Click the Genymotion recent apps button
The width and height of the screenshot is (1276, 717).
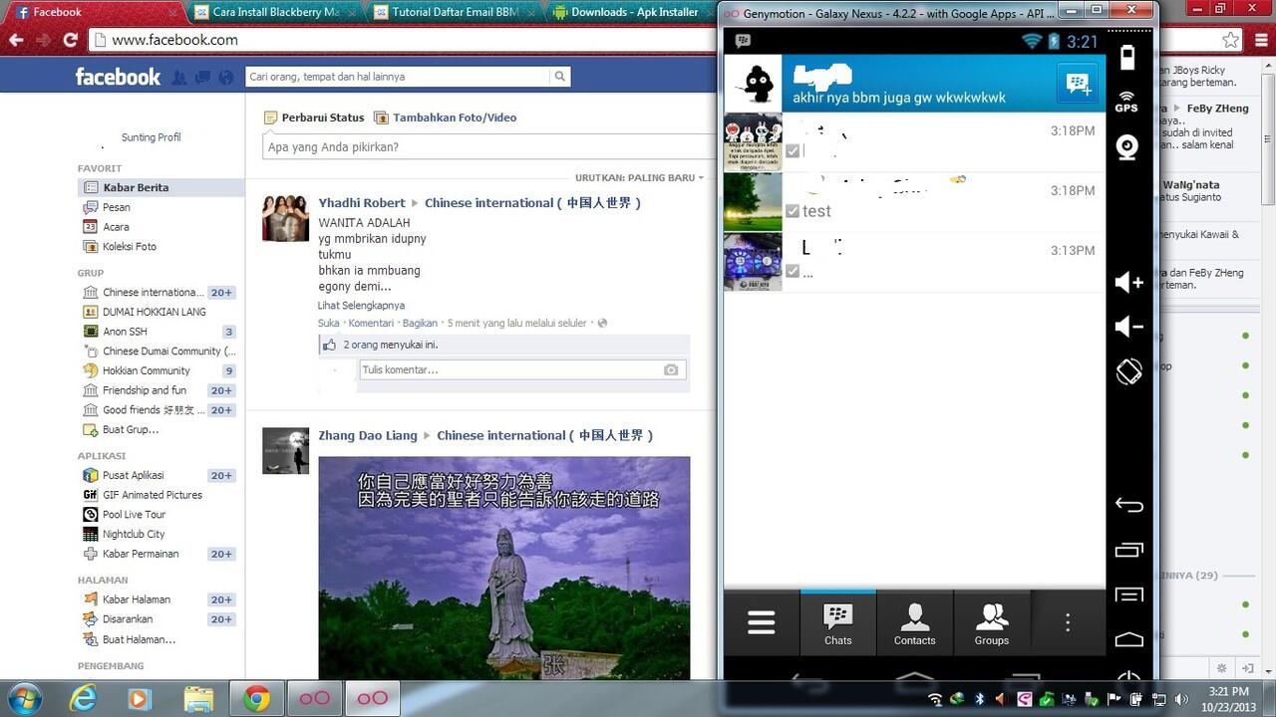(1128, 549)
